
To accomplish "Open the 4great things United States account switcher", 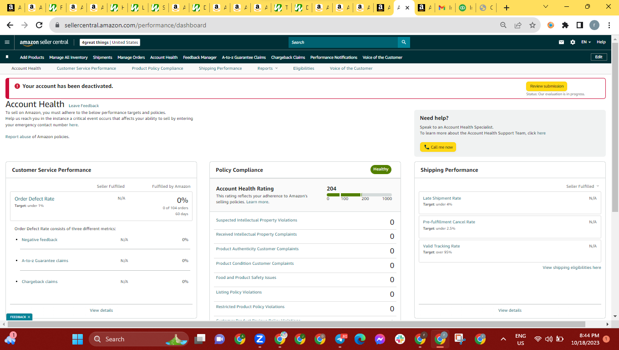I will [x=110, y=42].
